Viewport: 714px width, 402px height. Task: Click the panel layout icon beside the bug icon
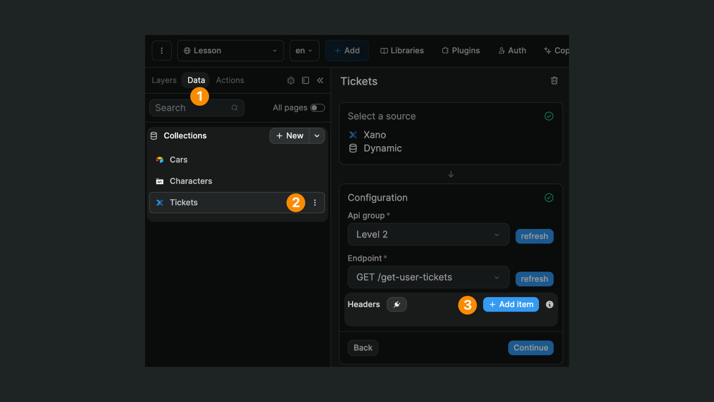305,80
